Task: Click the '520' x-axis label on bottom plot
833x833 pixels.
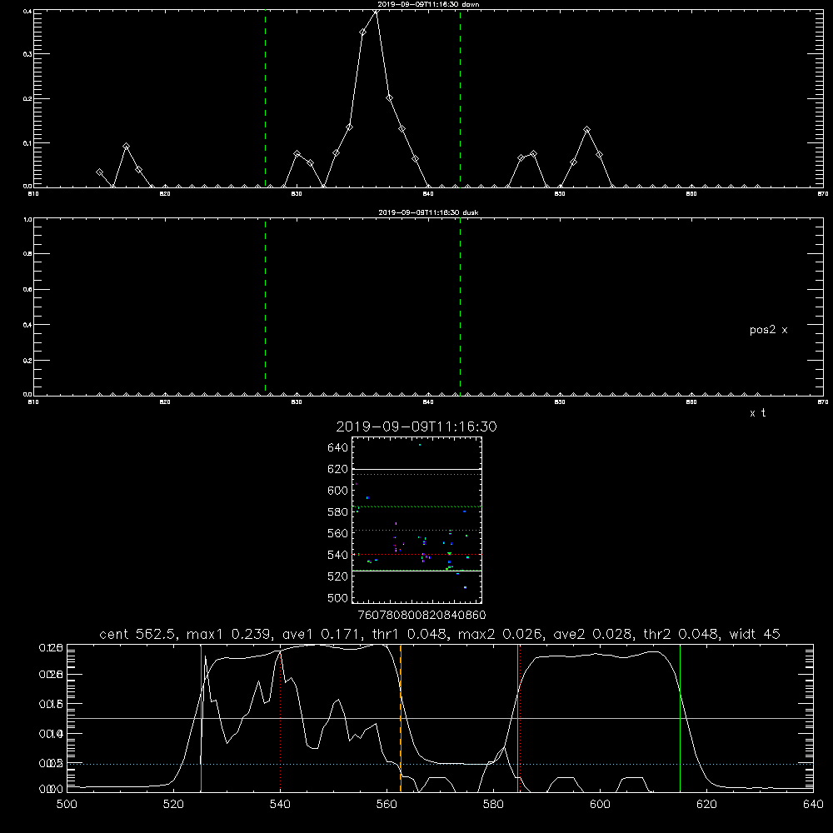Action: pos(174,805)
